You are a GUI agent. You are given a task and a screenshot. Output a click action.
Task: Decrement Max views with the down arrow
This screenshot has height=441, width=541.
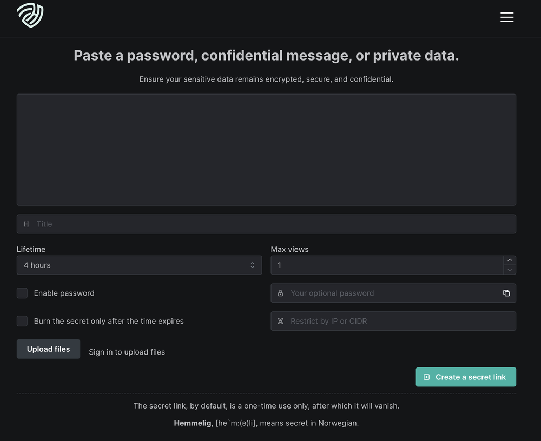coord(509,270)
